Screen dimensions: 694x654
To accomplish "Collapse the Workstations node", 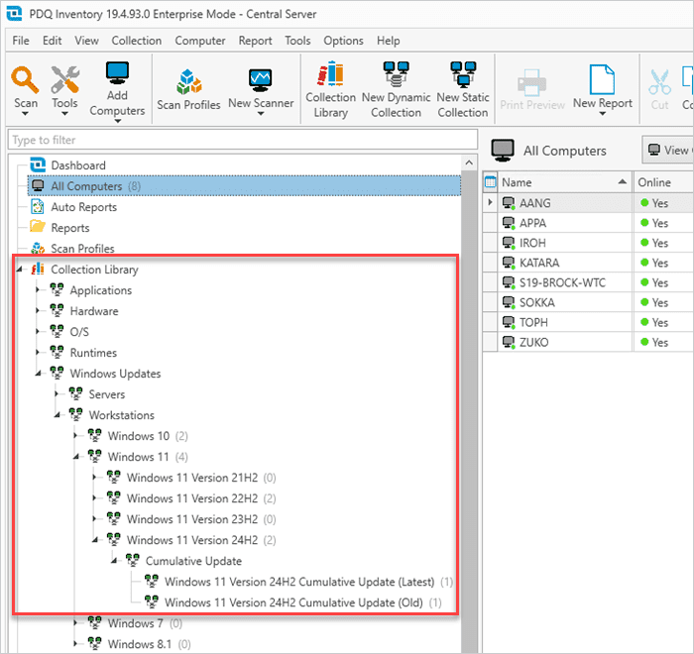I will [58, 415].
